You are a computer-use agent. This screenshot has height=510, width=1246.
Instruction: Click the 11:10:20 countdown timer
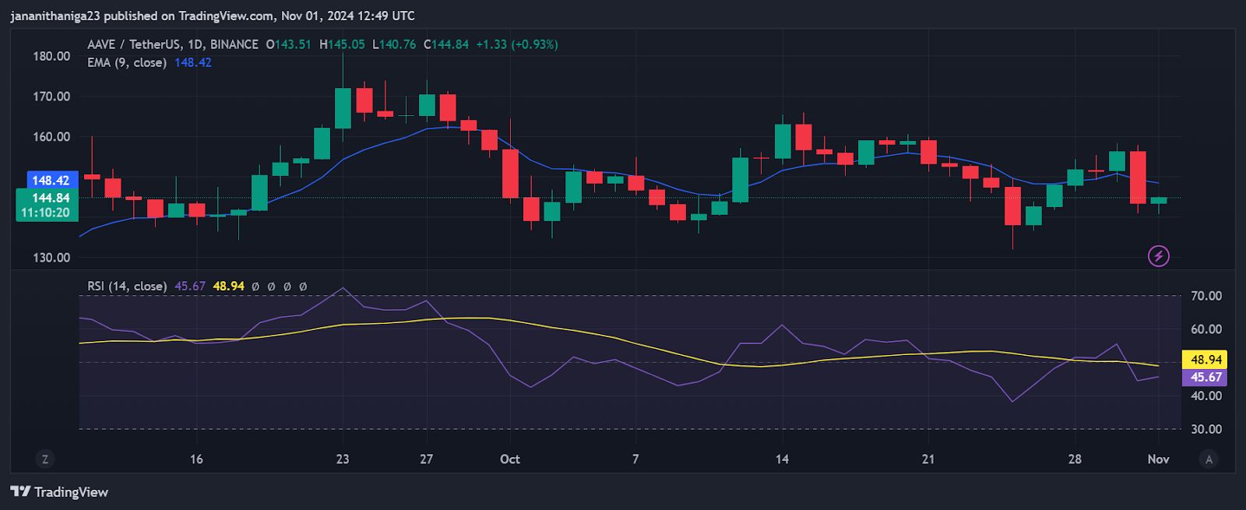(x=47, y=213)
